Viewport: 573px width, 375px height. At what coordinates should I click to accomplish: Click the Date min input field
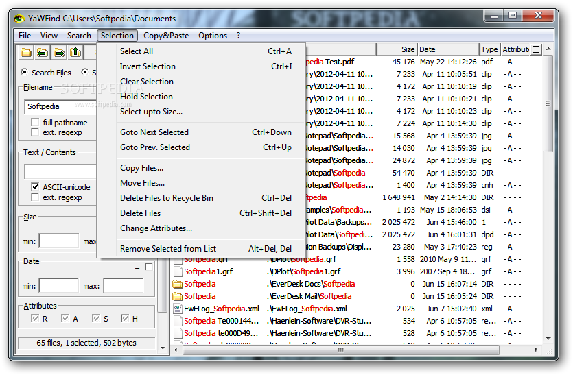(x=59, y=286)
